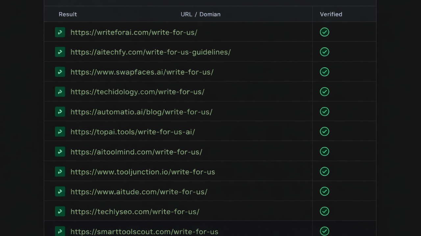
Task: Click the result icon beside aitude.com
Action: (60, 191)
